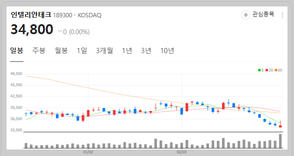The image size is (294, 156).
Task: Click the 45,500 price axis label
Action: point(16,85)
